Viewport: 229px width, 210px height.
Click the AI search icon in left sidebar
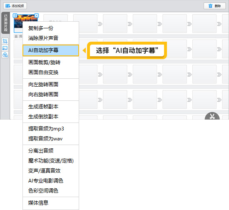[5, 55]
